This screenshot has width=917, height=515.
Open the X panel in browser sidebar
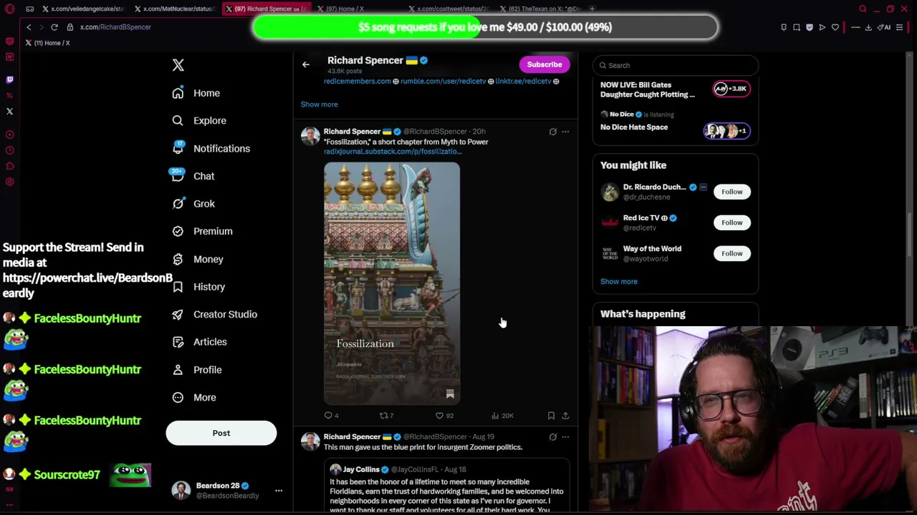[9, 112]
